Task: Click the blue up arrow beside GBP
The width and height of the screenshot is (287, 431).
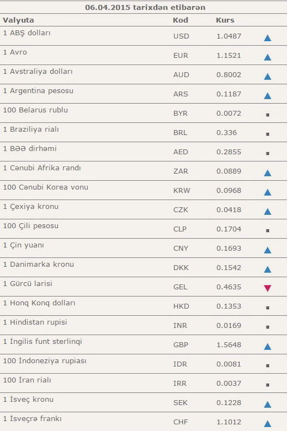Action: (268, 346)
